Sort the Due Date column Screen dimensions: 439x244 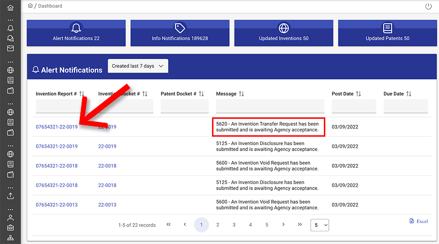click(409, 94)
